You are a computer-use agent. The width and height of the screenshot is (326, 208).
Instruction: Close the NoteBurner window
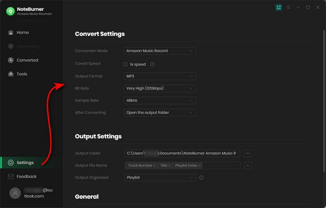point(318,7)
